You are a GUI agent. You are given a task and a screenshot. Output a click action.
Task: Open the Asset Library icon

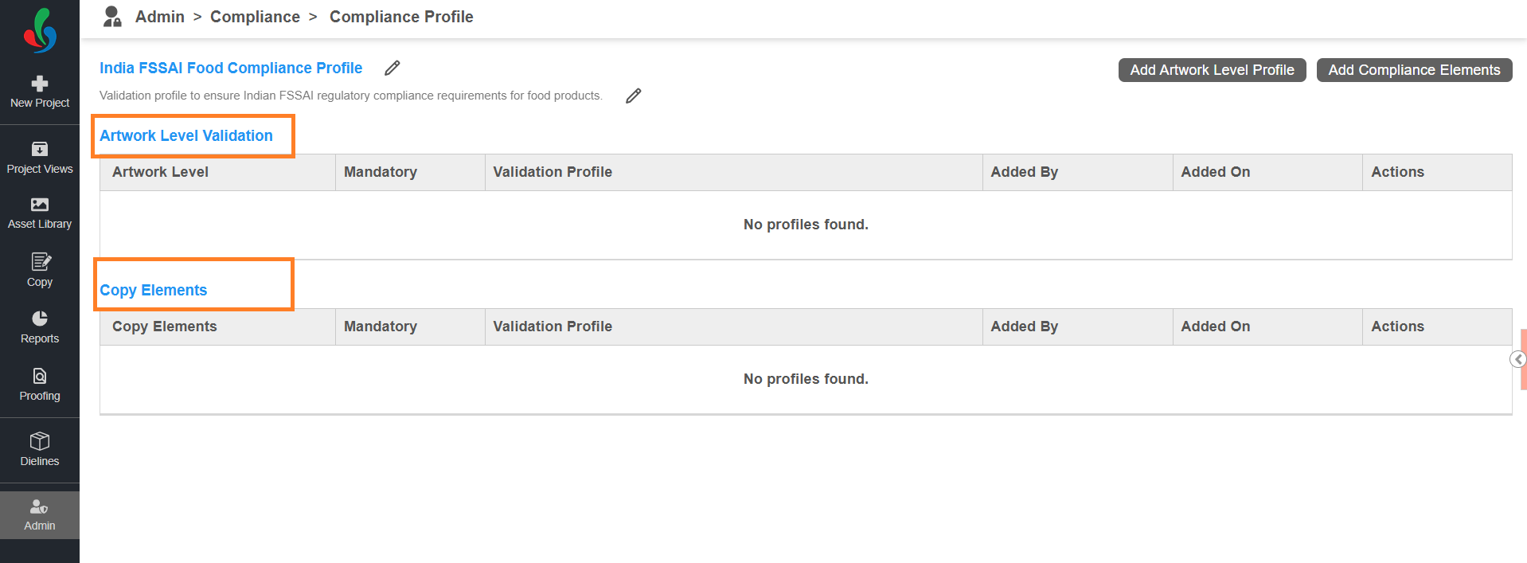[40, 205]
